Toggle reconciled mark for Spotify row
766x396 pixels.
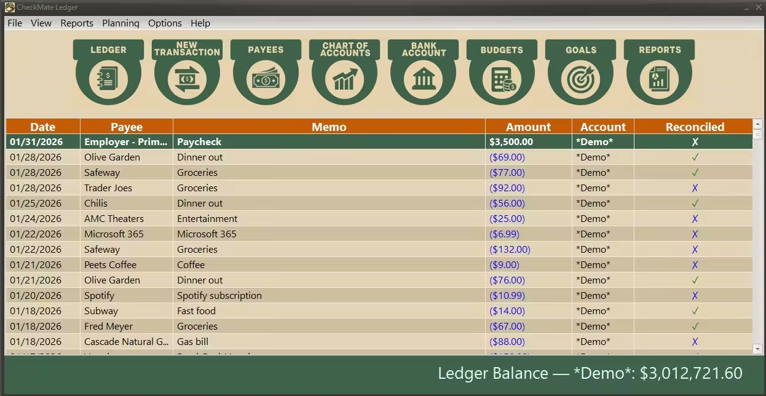pyautogui.click(x=695, y=296)
